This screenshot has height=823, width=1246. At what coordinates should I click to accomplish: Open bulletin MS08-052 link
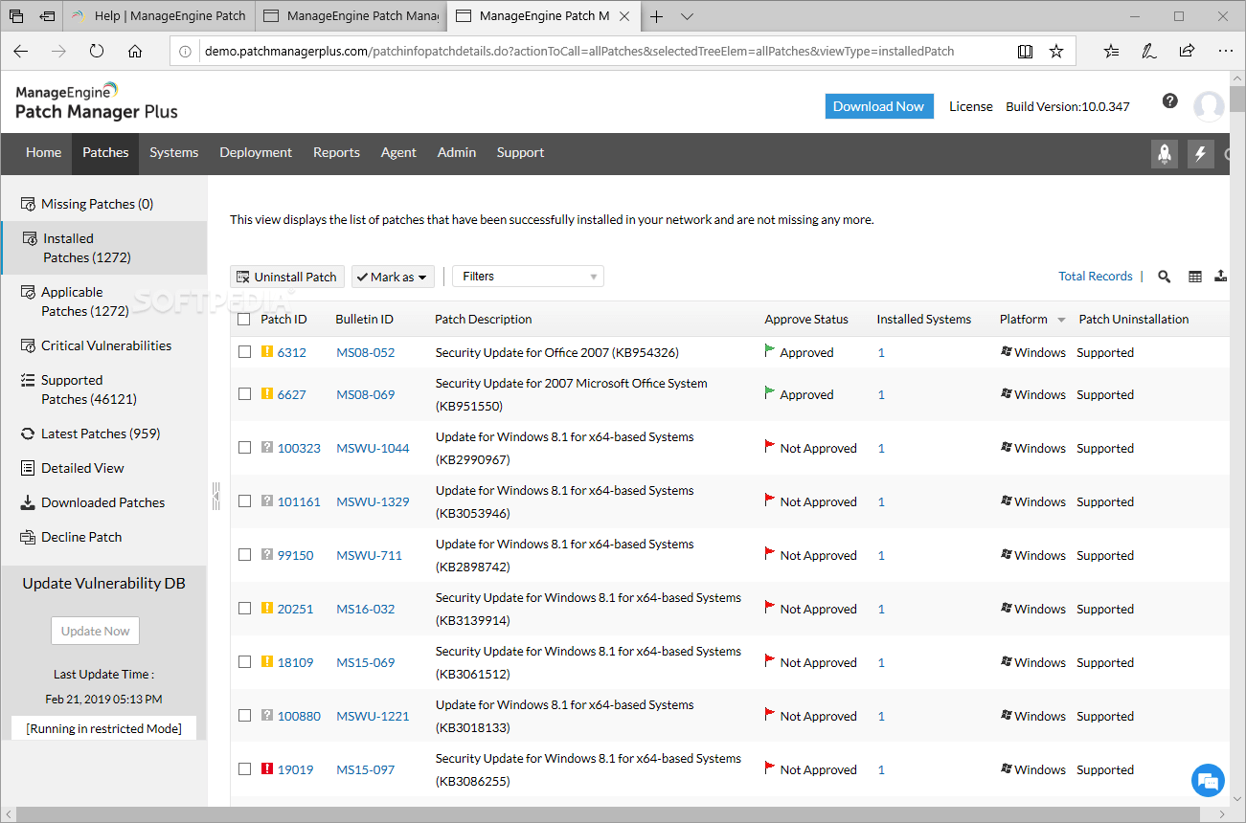click(x=366, y=352)
